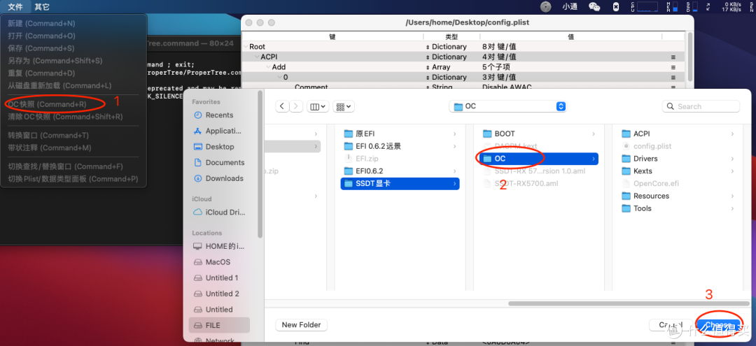Open the OC folder path popup
This screenshot has width=756, height=346.
click(507, 106)
